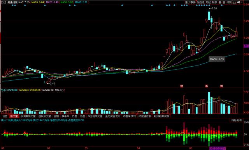Click the lock icon in top toolbar
Image resolution: width=249 pixels, height=150 pixels.
(x=234, y=2)
